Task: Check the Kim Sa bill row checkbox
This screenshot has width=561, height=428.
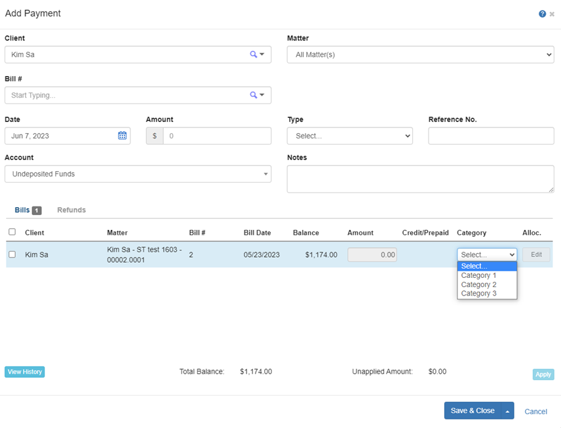Action: coord(12,254)
